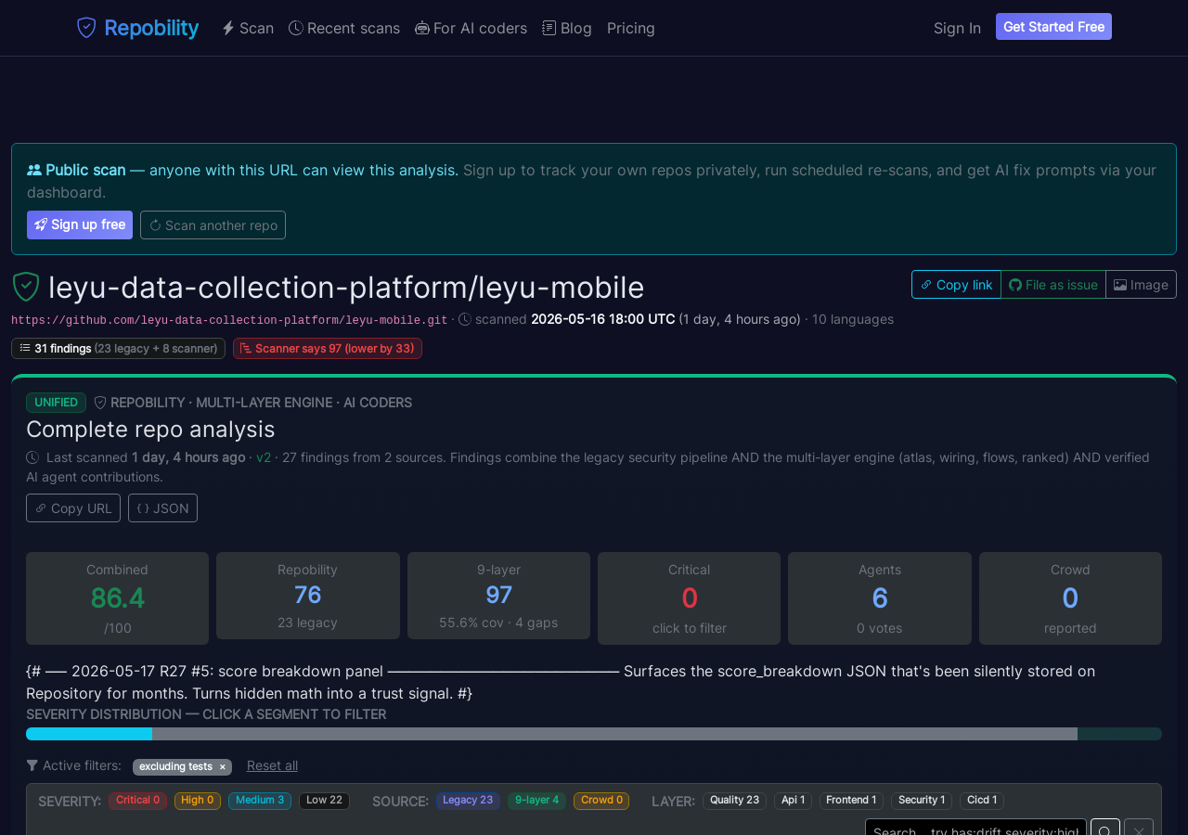Click Reset all filters
The height and width of the screenshot is (835, 1188).
(x=272, y=765)
